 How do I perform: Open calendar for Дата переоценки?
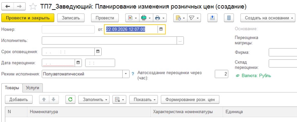coord(78,63)
